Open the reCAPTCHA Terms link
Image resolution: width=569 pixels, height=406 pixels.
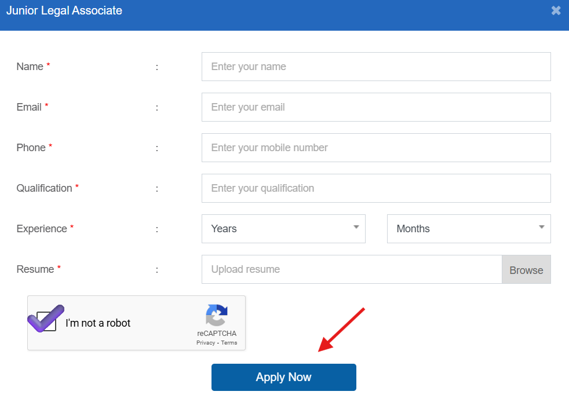229,343
